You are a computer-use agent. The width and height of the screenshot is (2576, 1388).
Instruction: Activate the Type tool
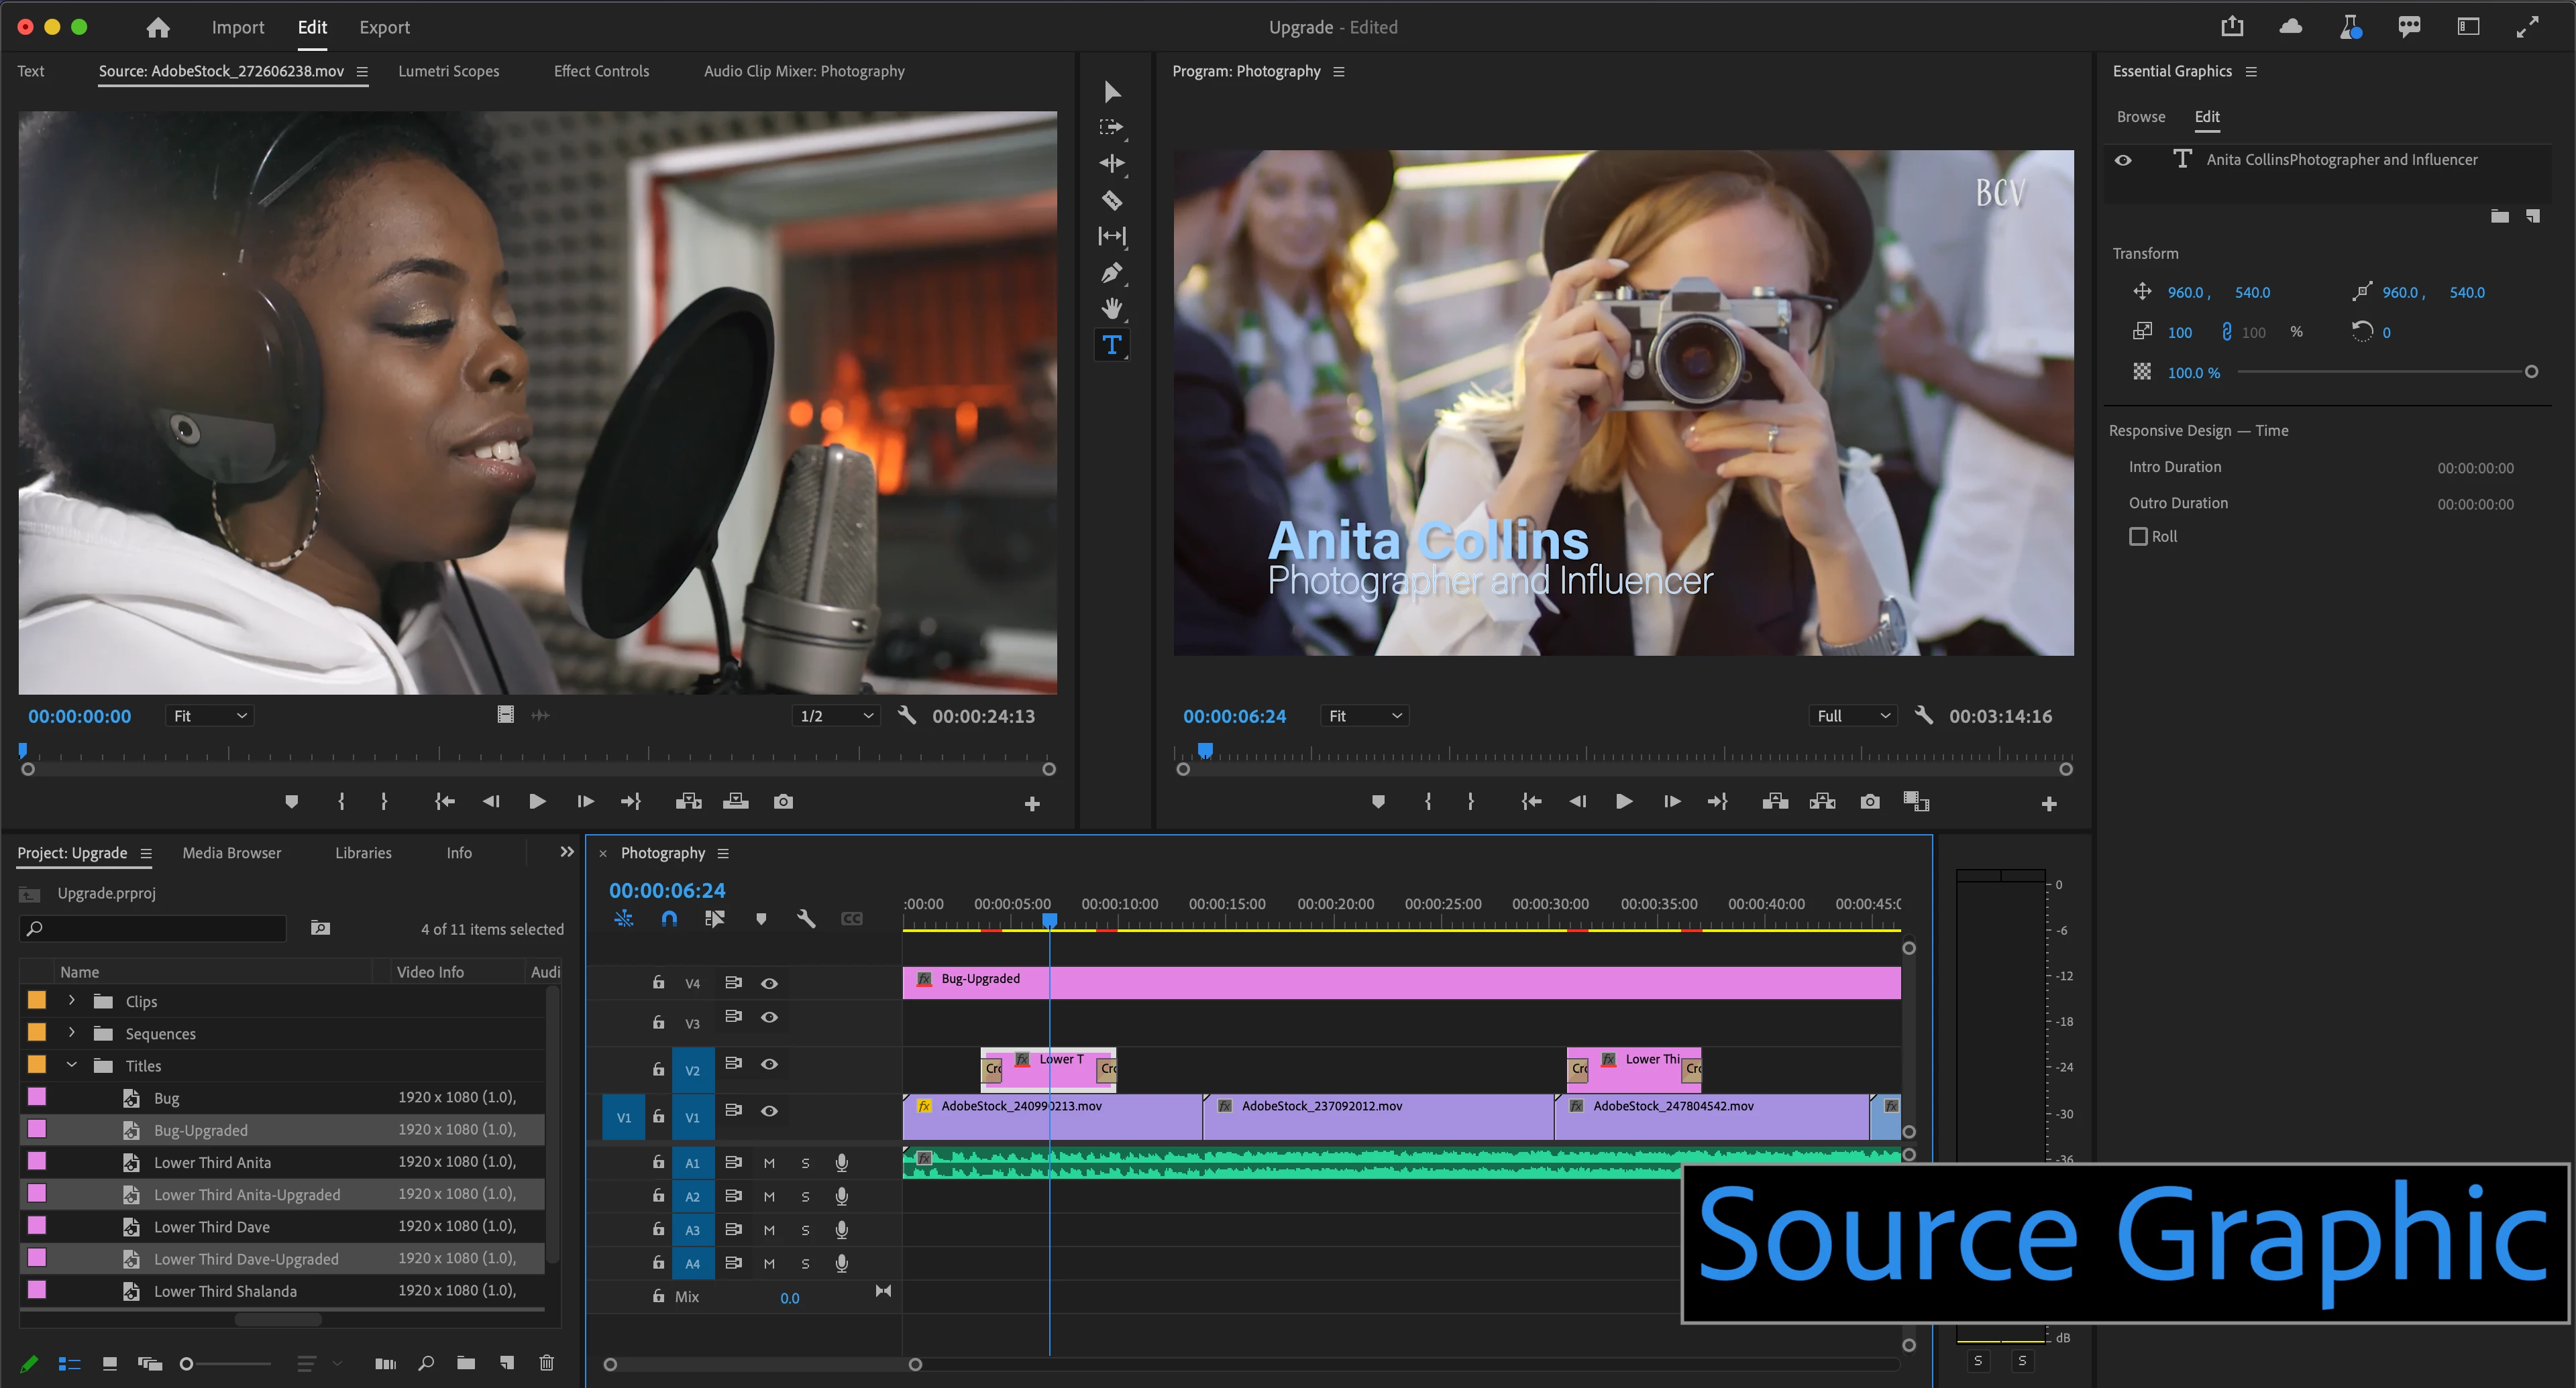pos(1111,345)
